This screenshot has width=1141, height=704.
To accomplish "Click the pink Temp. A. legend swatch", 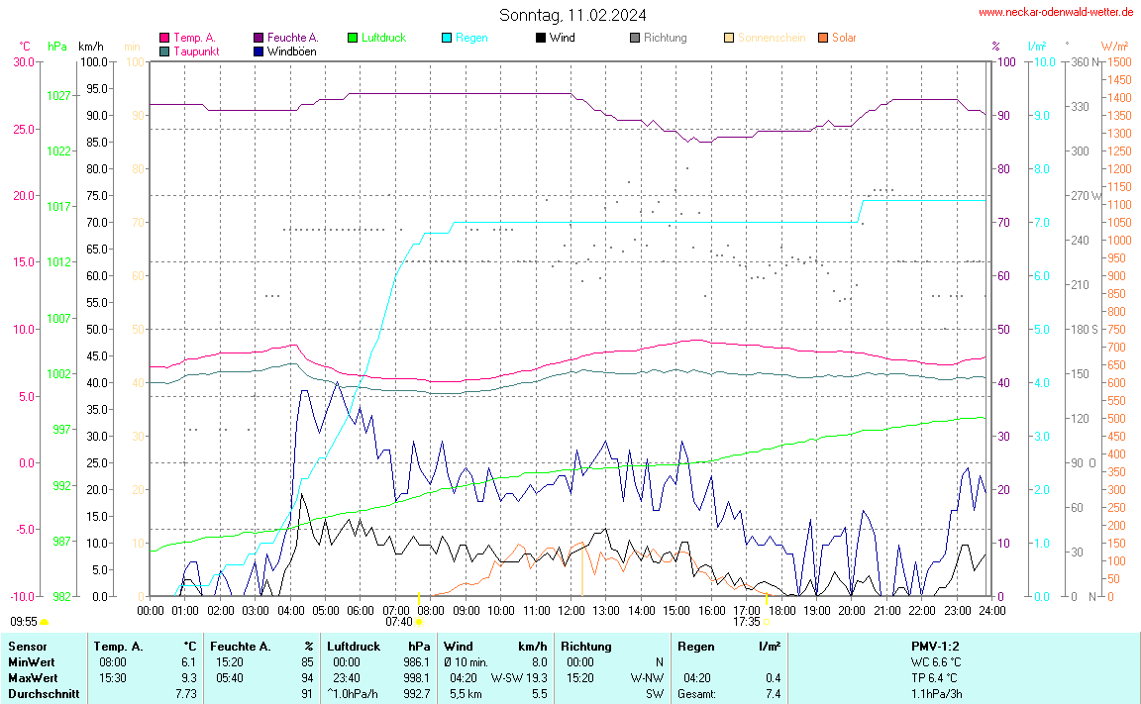I will click(x=164, y=38).
